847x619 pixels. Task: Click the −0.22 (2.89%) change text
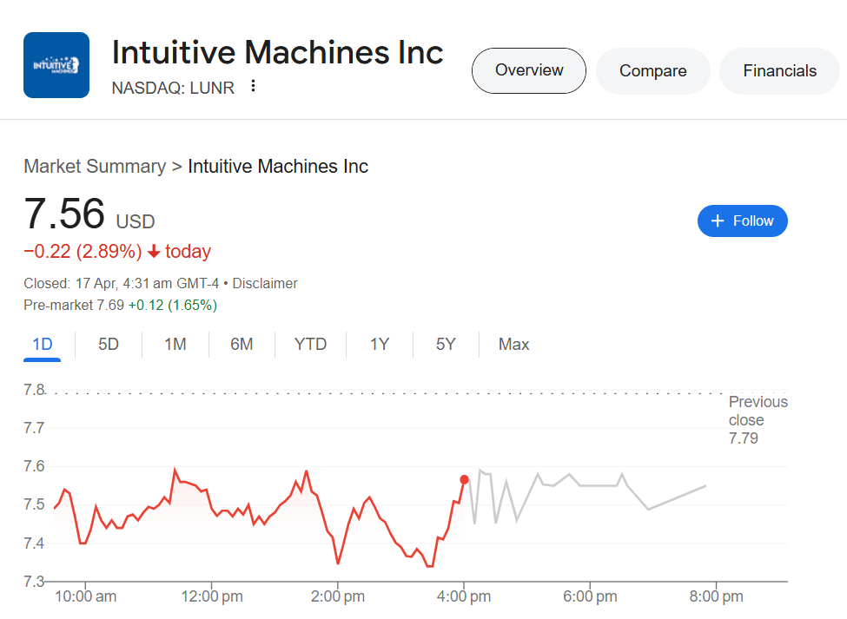tap(83, 252)
